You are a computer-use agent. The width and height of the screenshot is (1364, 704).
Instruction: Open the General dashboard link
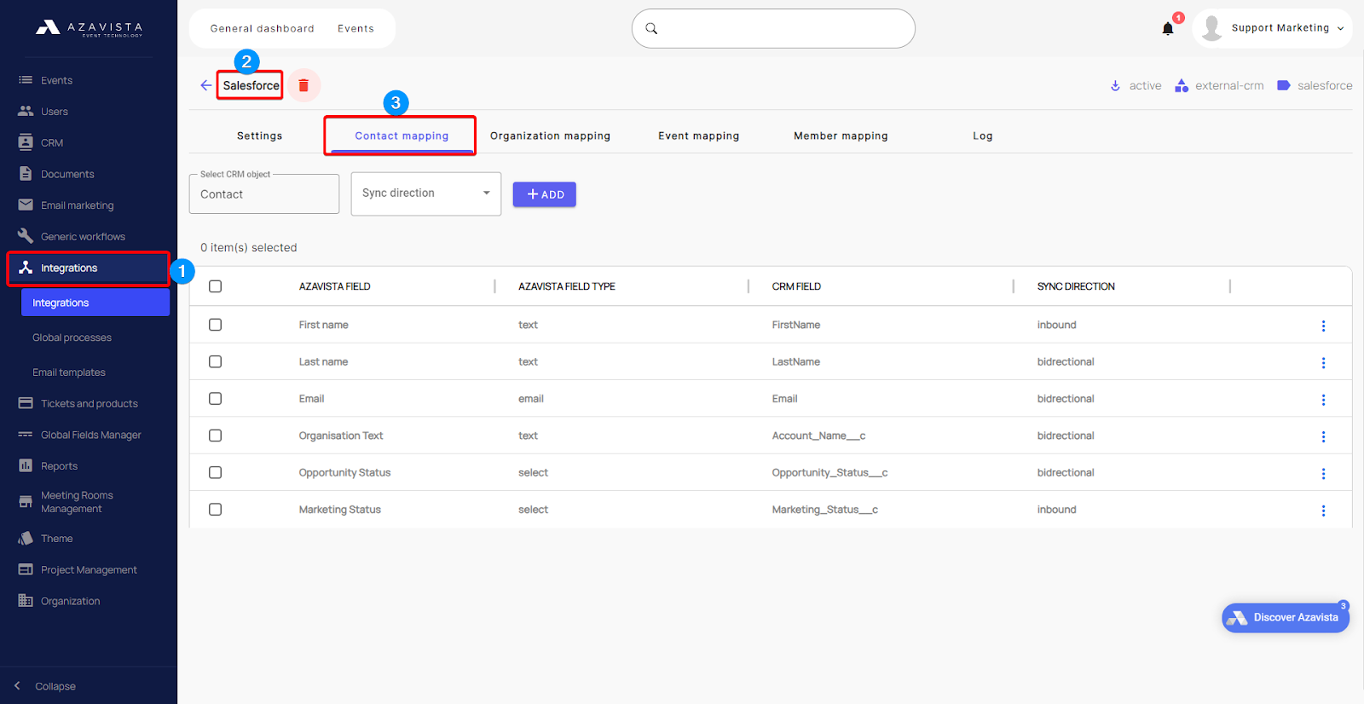262,28
